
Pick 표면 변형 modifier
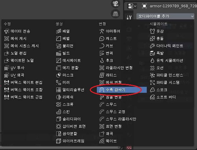pyautogui.click(x=110, y=126)
